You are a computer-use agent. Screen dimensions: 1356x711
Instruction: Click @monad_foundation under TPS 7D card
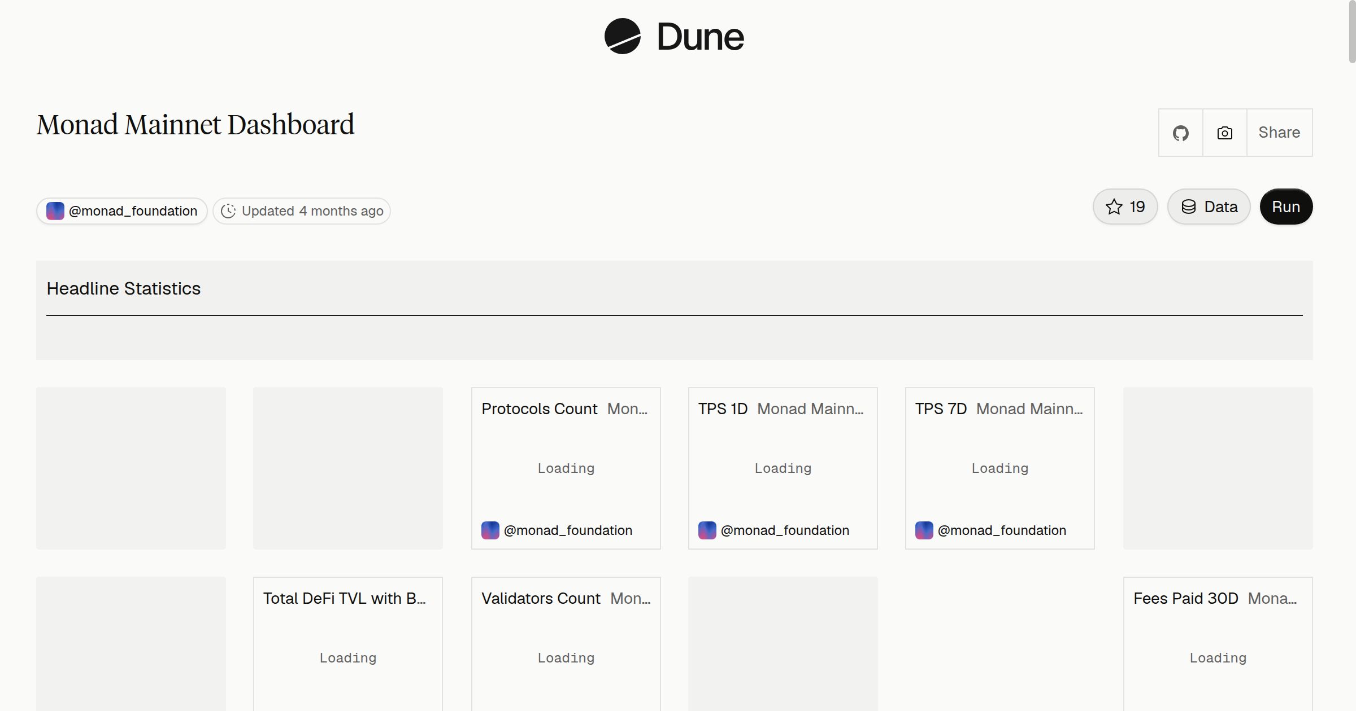(x=1002, y=530)
